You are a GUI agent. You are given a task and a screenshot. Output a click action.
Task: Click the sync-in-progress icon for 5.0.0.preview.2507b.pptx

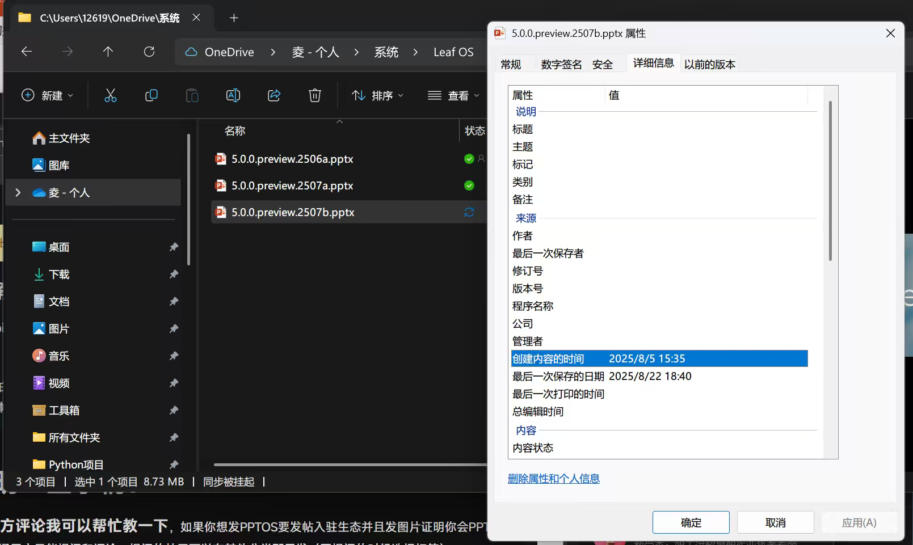[x=469, y=212]
